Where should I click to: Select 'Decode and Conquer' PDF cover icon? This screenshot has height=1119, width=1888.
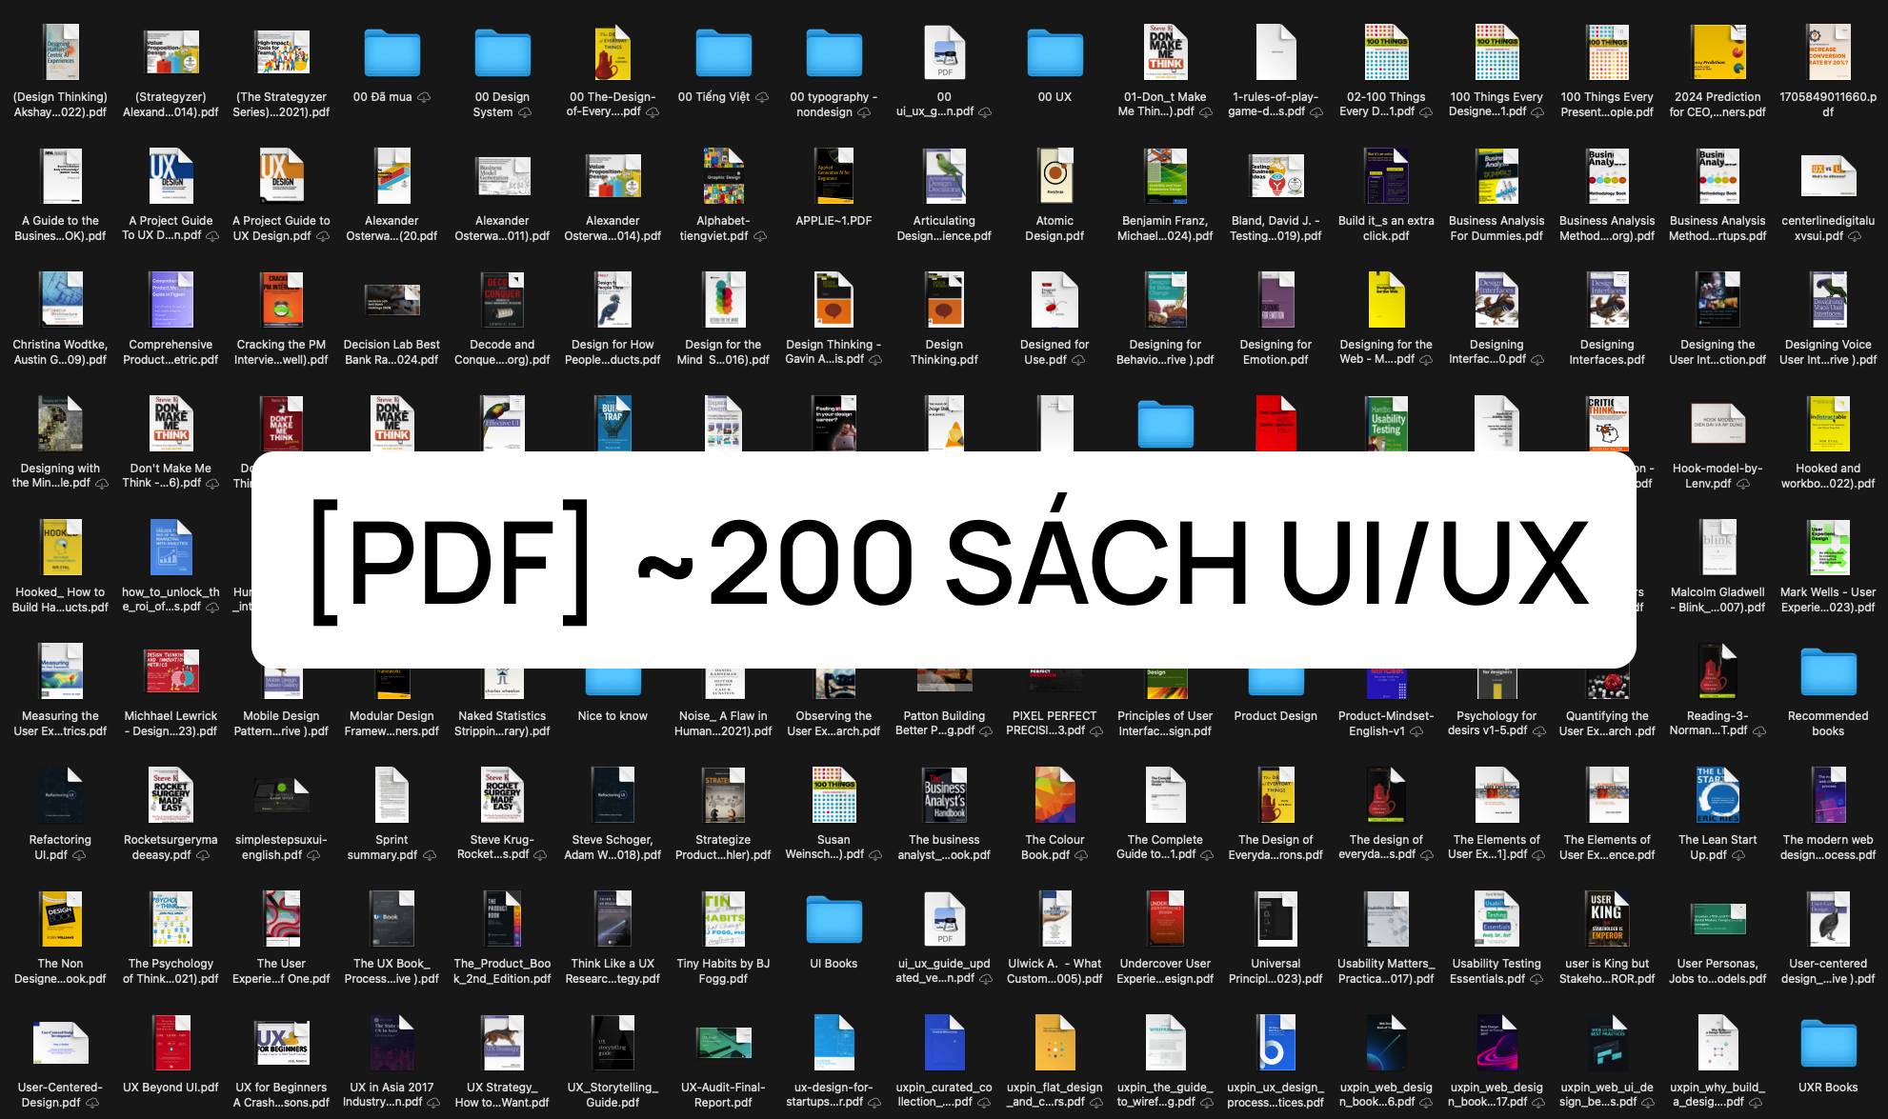[x=503, y=300]
